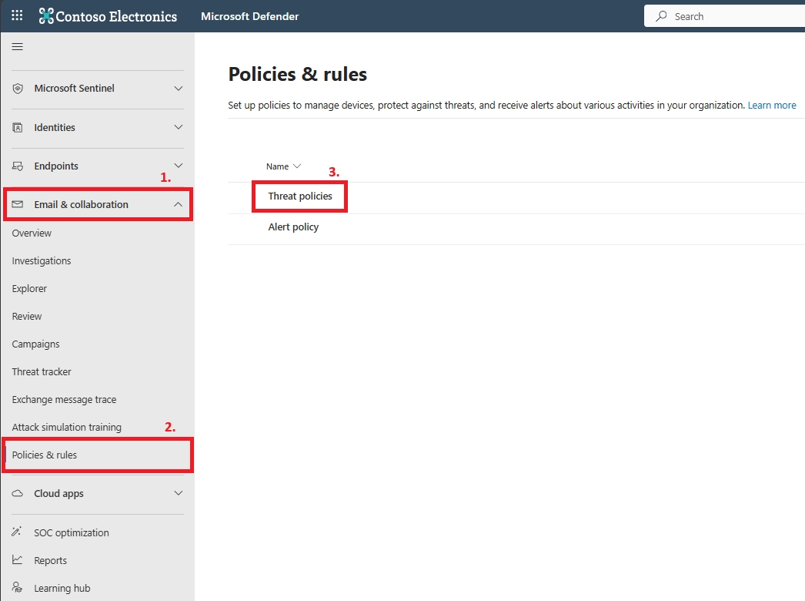805x601 pixels.
Task: Select the Identities badge icon
Action: click(x=17, y=127)
